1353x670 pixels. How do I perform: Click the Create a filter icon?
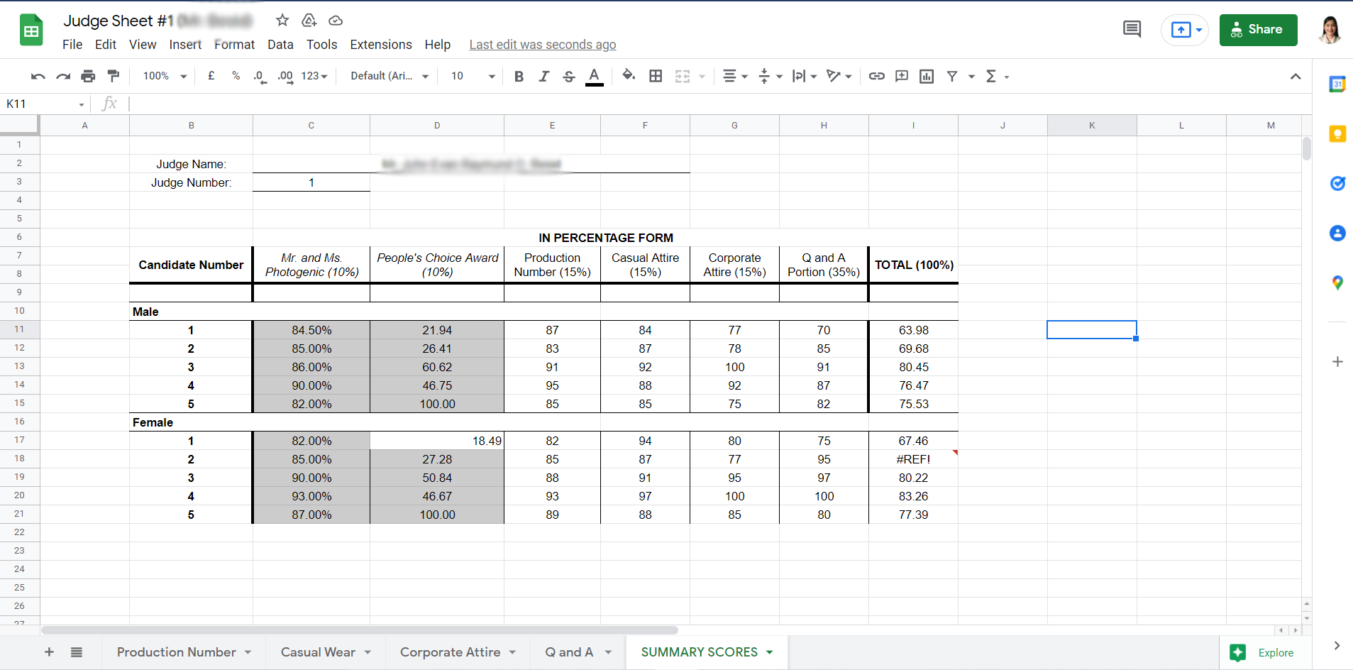952,76
